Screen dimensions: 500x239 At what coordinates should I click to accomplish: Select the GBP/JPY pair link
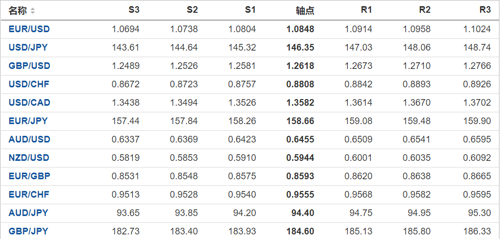click(x=28, y=231)
